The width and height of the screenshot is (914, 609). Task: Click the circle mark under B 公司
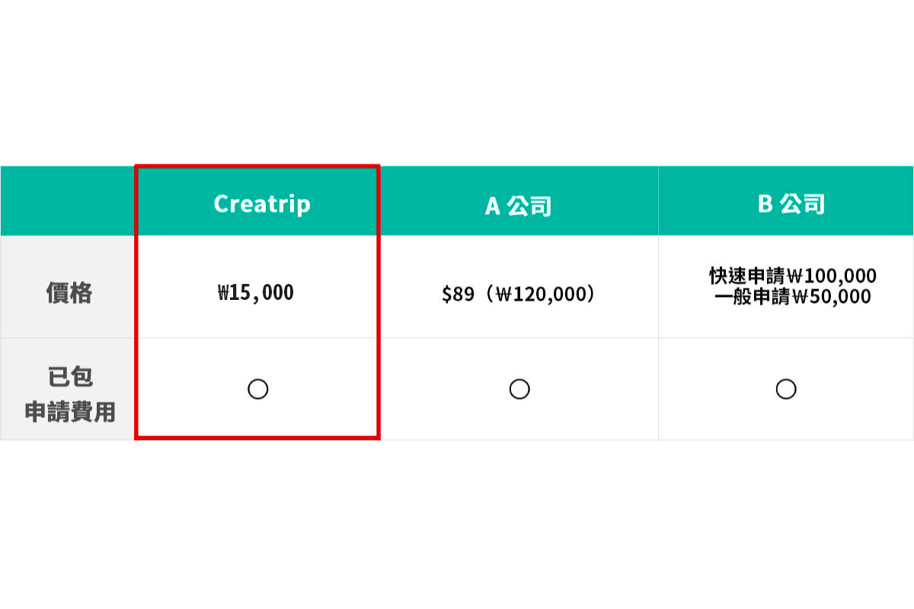click(786, 389)
